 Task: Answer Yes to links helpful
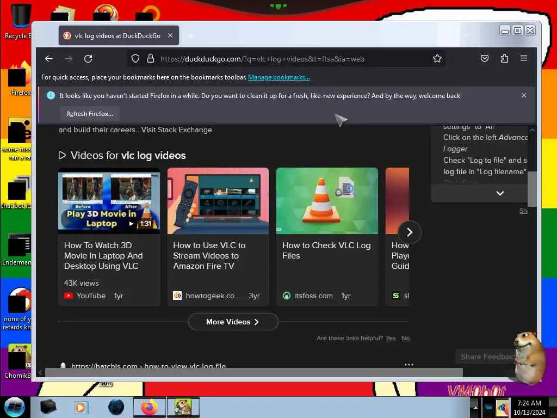pyautogui.click(x=391, y=338)
